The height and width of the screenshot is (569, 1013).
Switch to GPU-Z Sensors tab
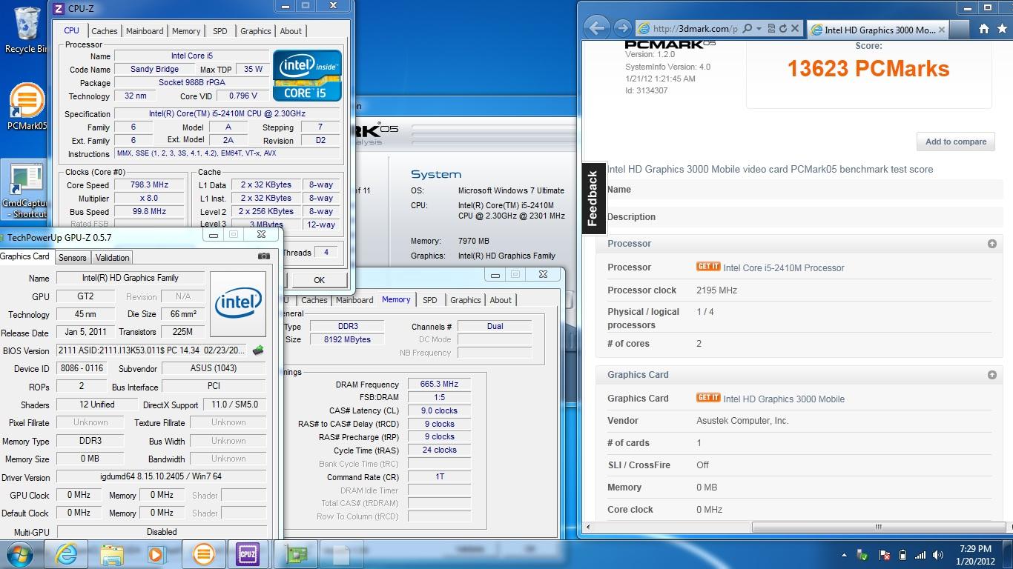pos(73,258)
